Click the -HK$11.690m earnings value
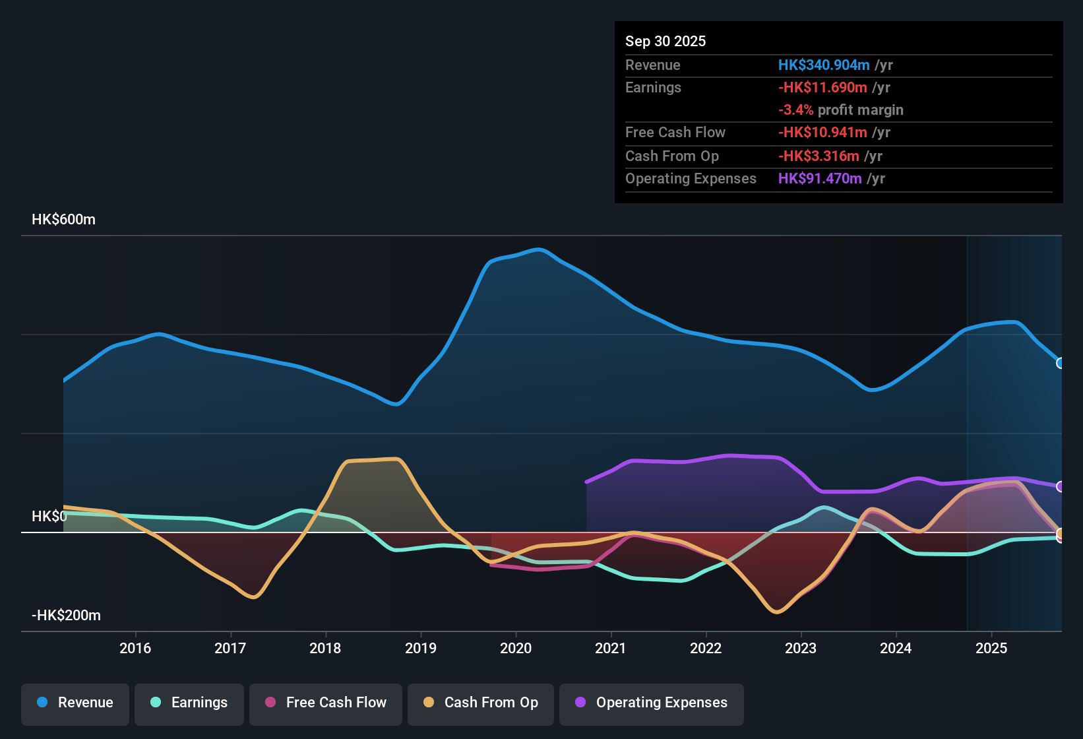This screenshot has height=739, width=1083. click(x=822, y=87)
